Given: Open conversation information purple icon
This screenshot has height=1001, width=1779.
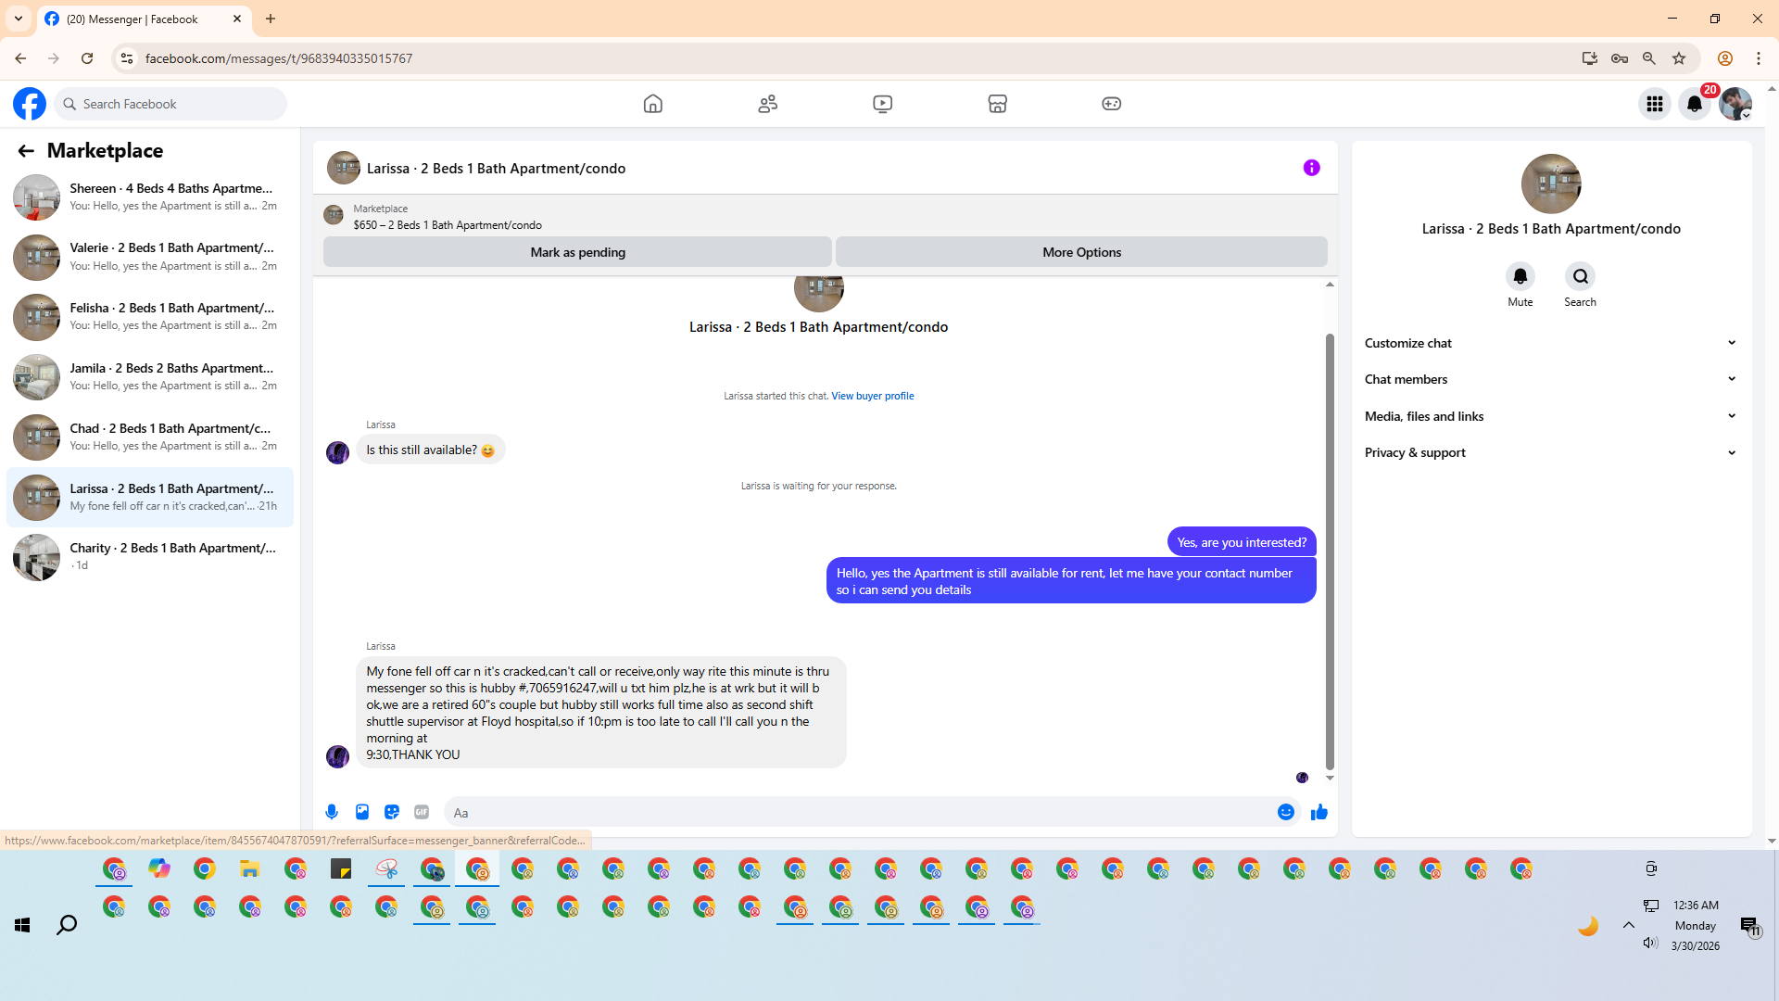Looking at the screenshot, I should pyautogui.click(x=1311, y=168).
